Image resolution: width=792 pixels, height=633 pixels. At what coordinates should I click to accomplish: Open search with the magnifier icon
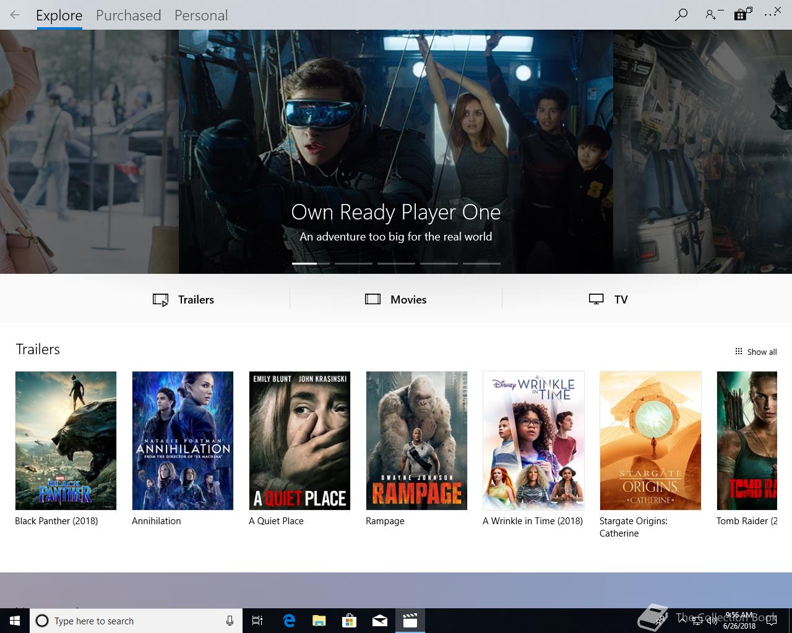click(681, 15)
